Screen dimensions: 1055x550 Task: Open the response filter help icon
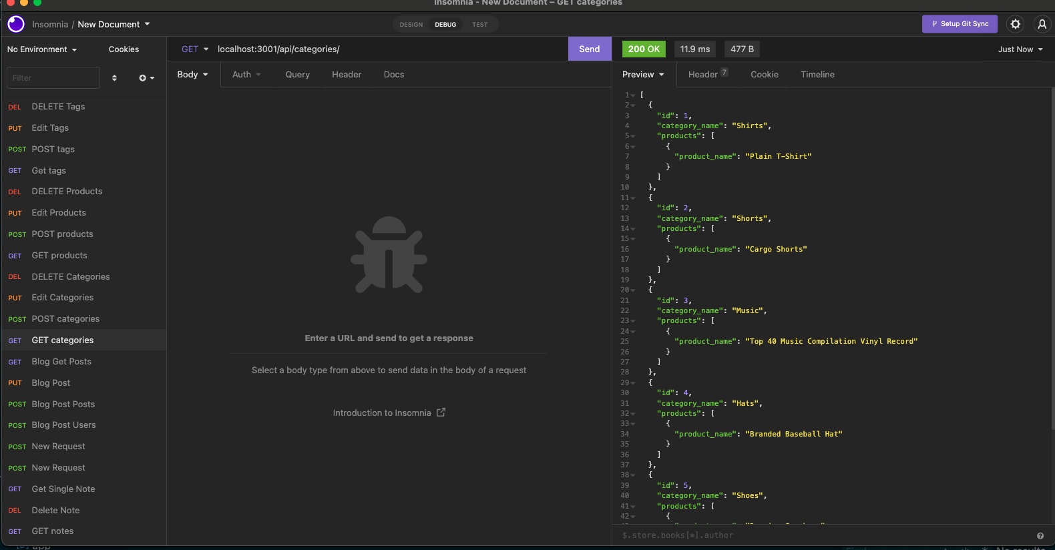1040,535
